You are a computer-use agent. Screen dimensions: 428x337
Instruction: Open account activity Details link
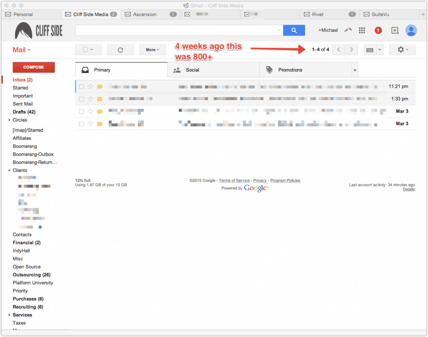pos(409,189)
